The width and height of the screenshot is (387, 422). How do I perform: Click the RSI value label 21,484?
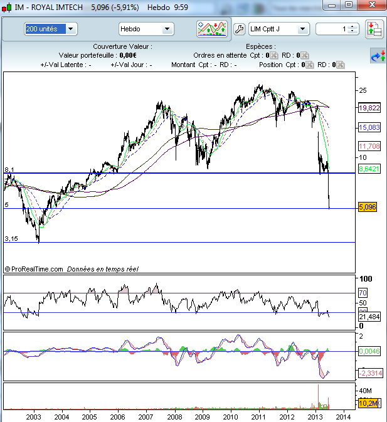point(369,317)
